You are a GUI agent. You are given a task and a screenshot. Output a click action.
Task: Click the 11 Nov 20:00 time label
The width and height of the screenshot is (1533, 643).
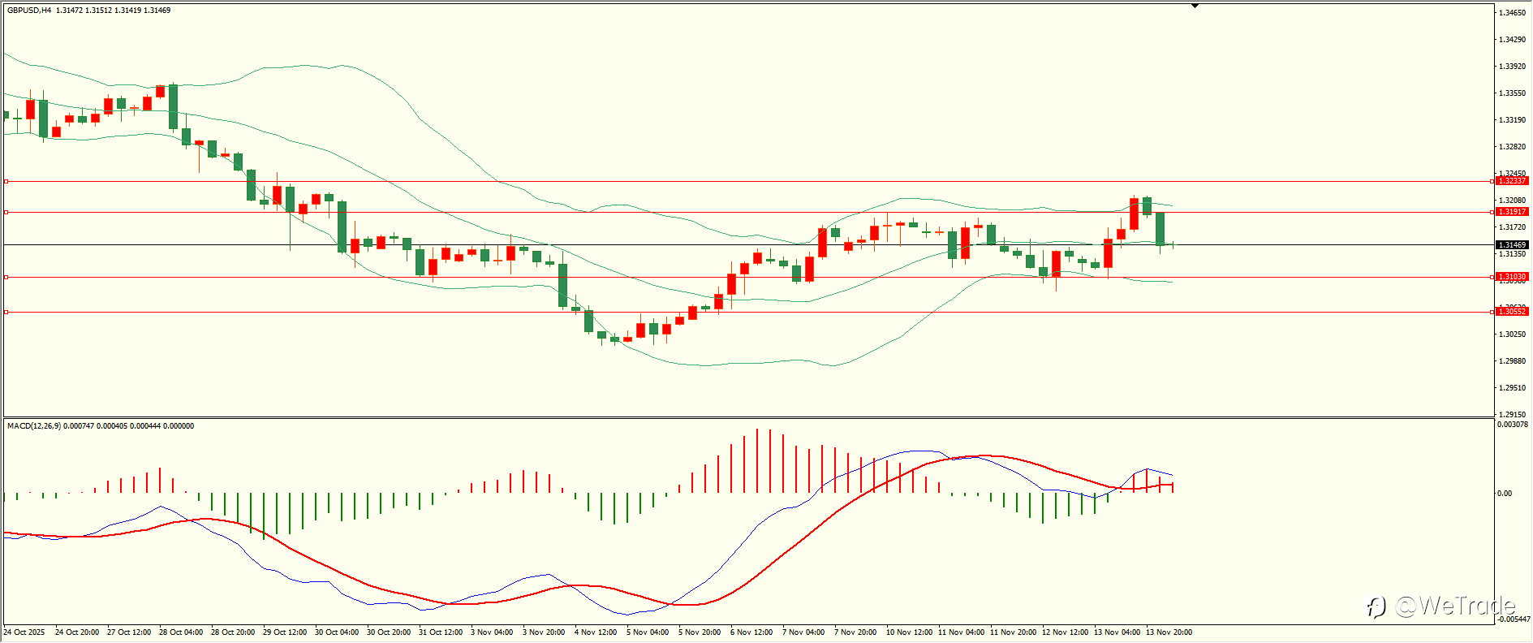click(x=1013, y=632)
